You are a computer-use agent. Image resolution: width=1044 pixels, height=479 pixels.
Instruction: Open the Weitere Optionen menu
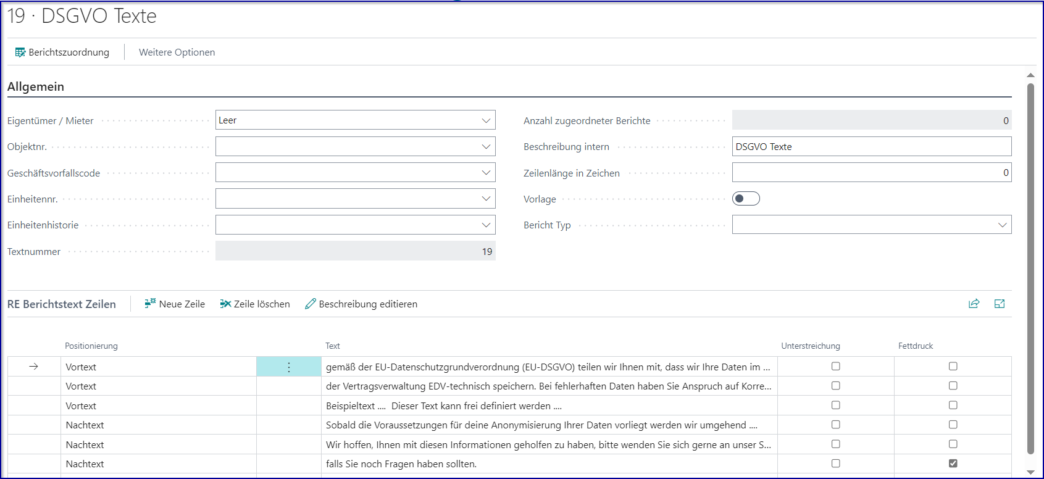click(177, 52)
